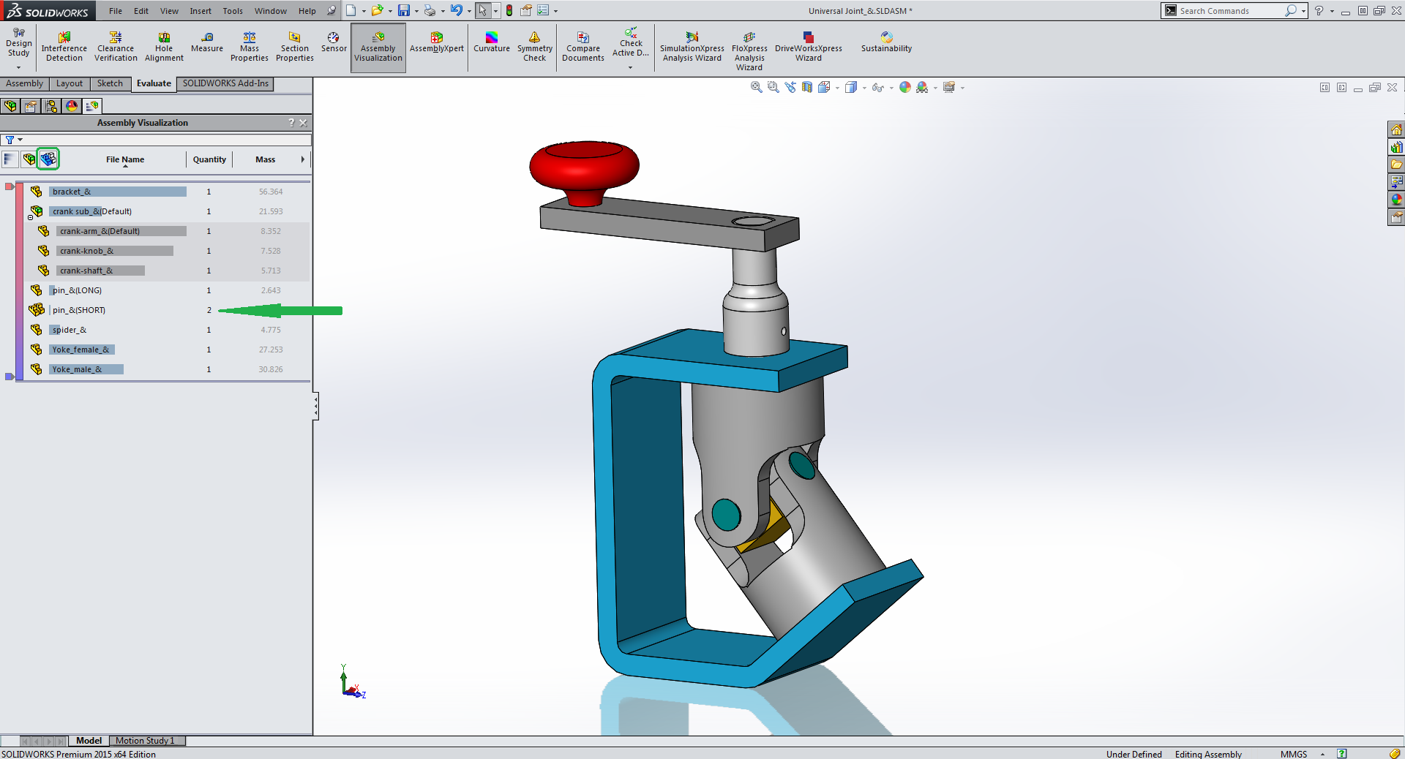Open Design Library in task pane
This screenshot has width=1405, height=759.
point(1396,147)
